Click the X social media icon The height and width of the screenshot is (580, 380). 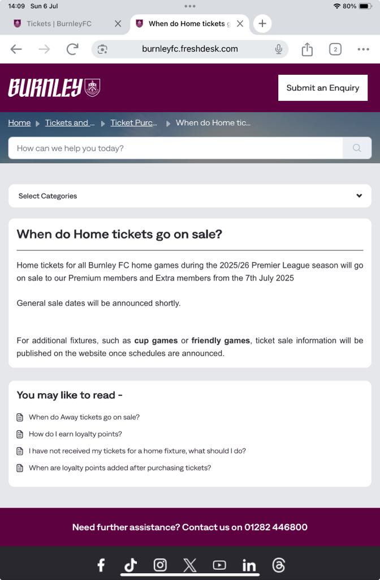(x=189, y=565)
